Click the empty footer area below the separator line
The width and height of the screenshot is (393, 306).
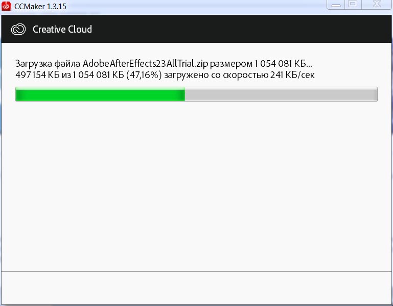click(196, 288)
